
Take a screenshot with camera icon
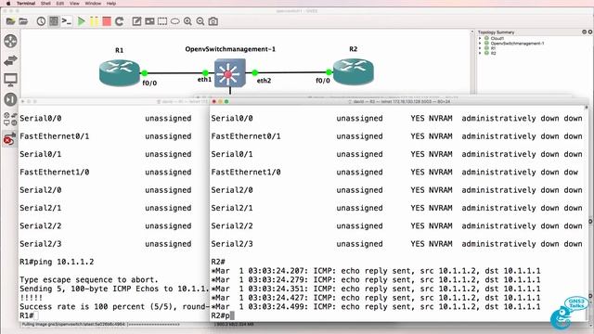click(x=213, y=21)
